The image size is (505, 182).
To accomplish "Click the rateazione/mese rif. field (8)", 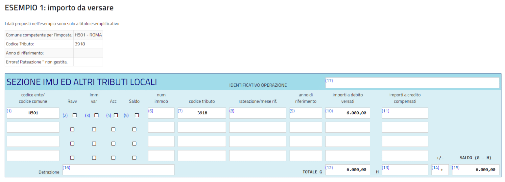I will pyautogui.click(x=258, y=113).
